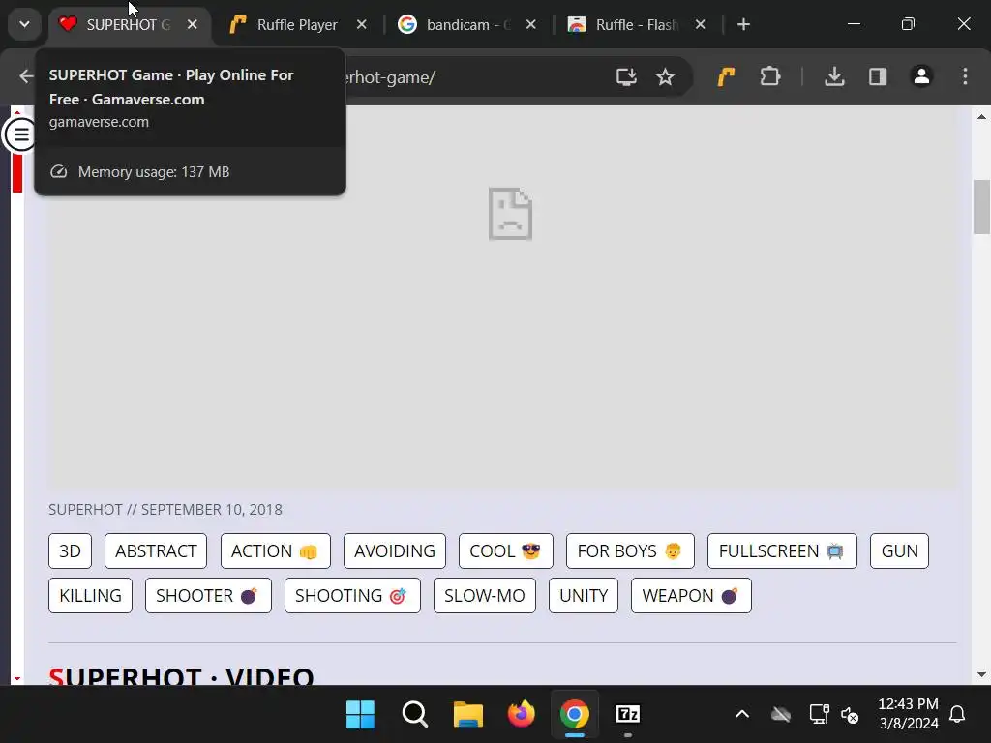Image resolution: width=991 pixels, height=743 pixels.
Task: Open the user profile icon
Action: coord(921,76)
